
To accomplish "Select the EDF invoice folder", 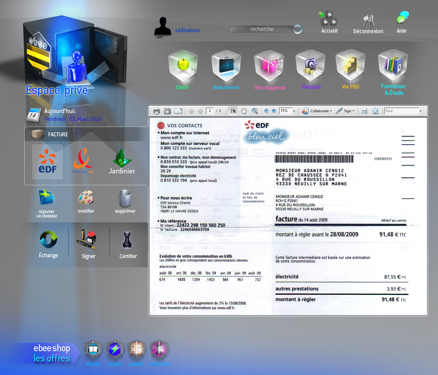I will coord(47,161).
